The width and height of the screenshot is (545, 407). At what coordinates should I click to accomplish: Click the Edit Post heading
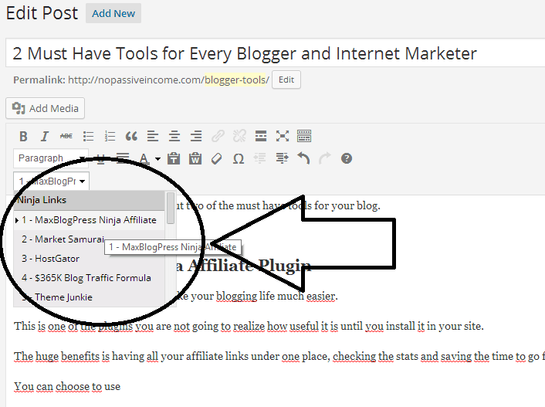42,13
